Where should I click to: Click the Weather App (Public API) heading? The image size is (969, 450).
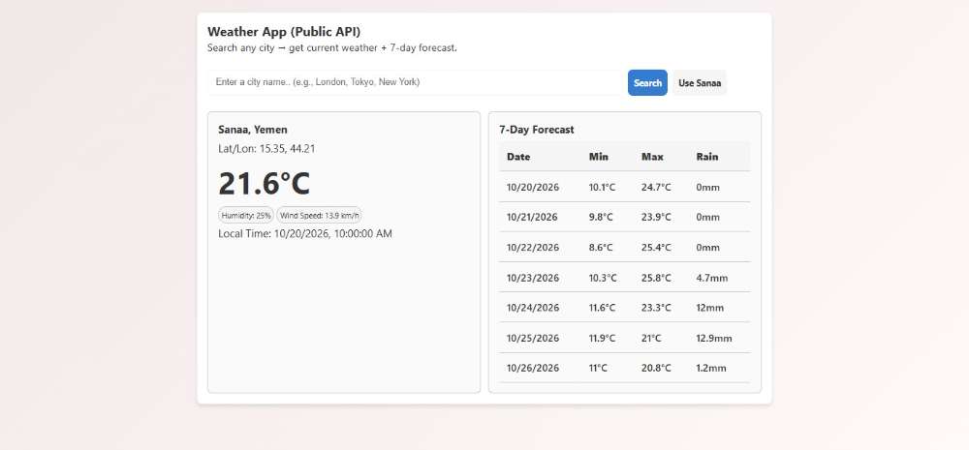tap(284, 32)
